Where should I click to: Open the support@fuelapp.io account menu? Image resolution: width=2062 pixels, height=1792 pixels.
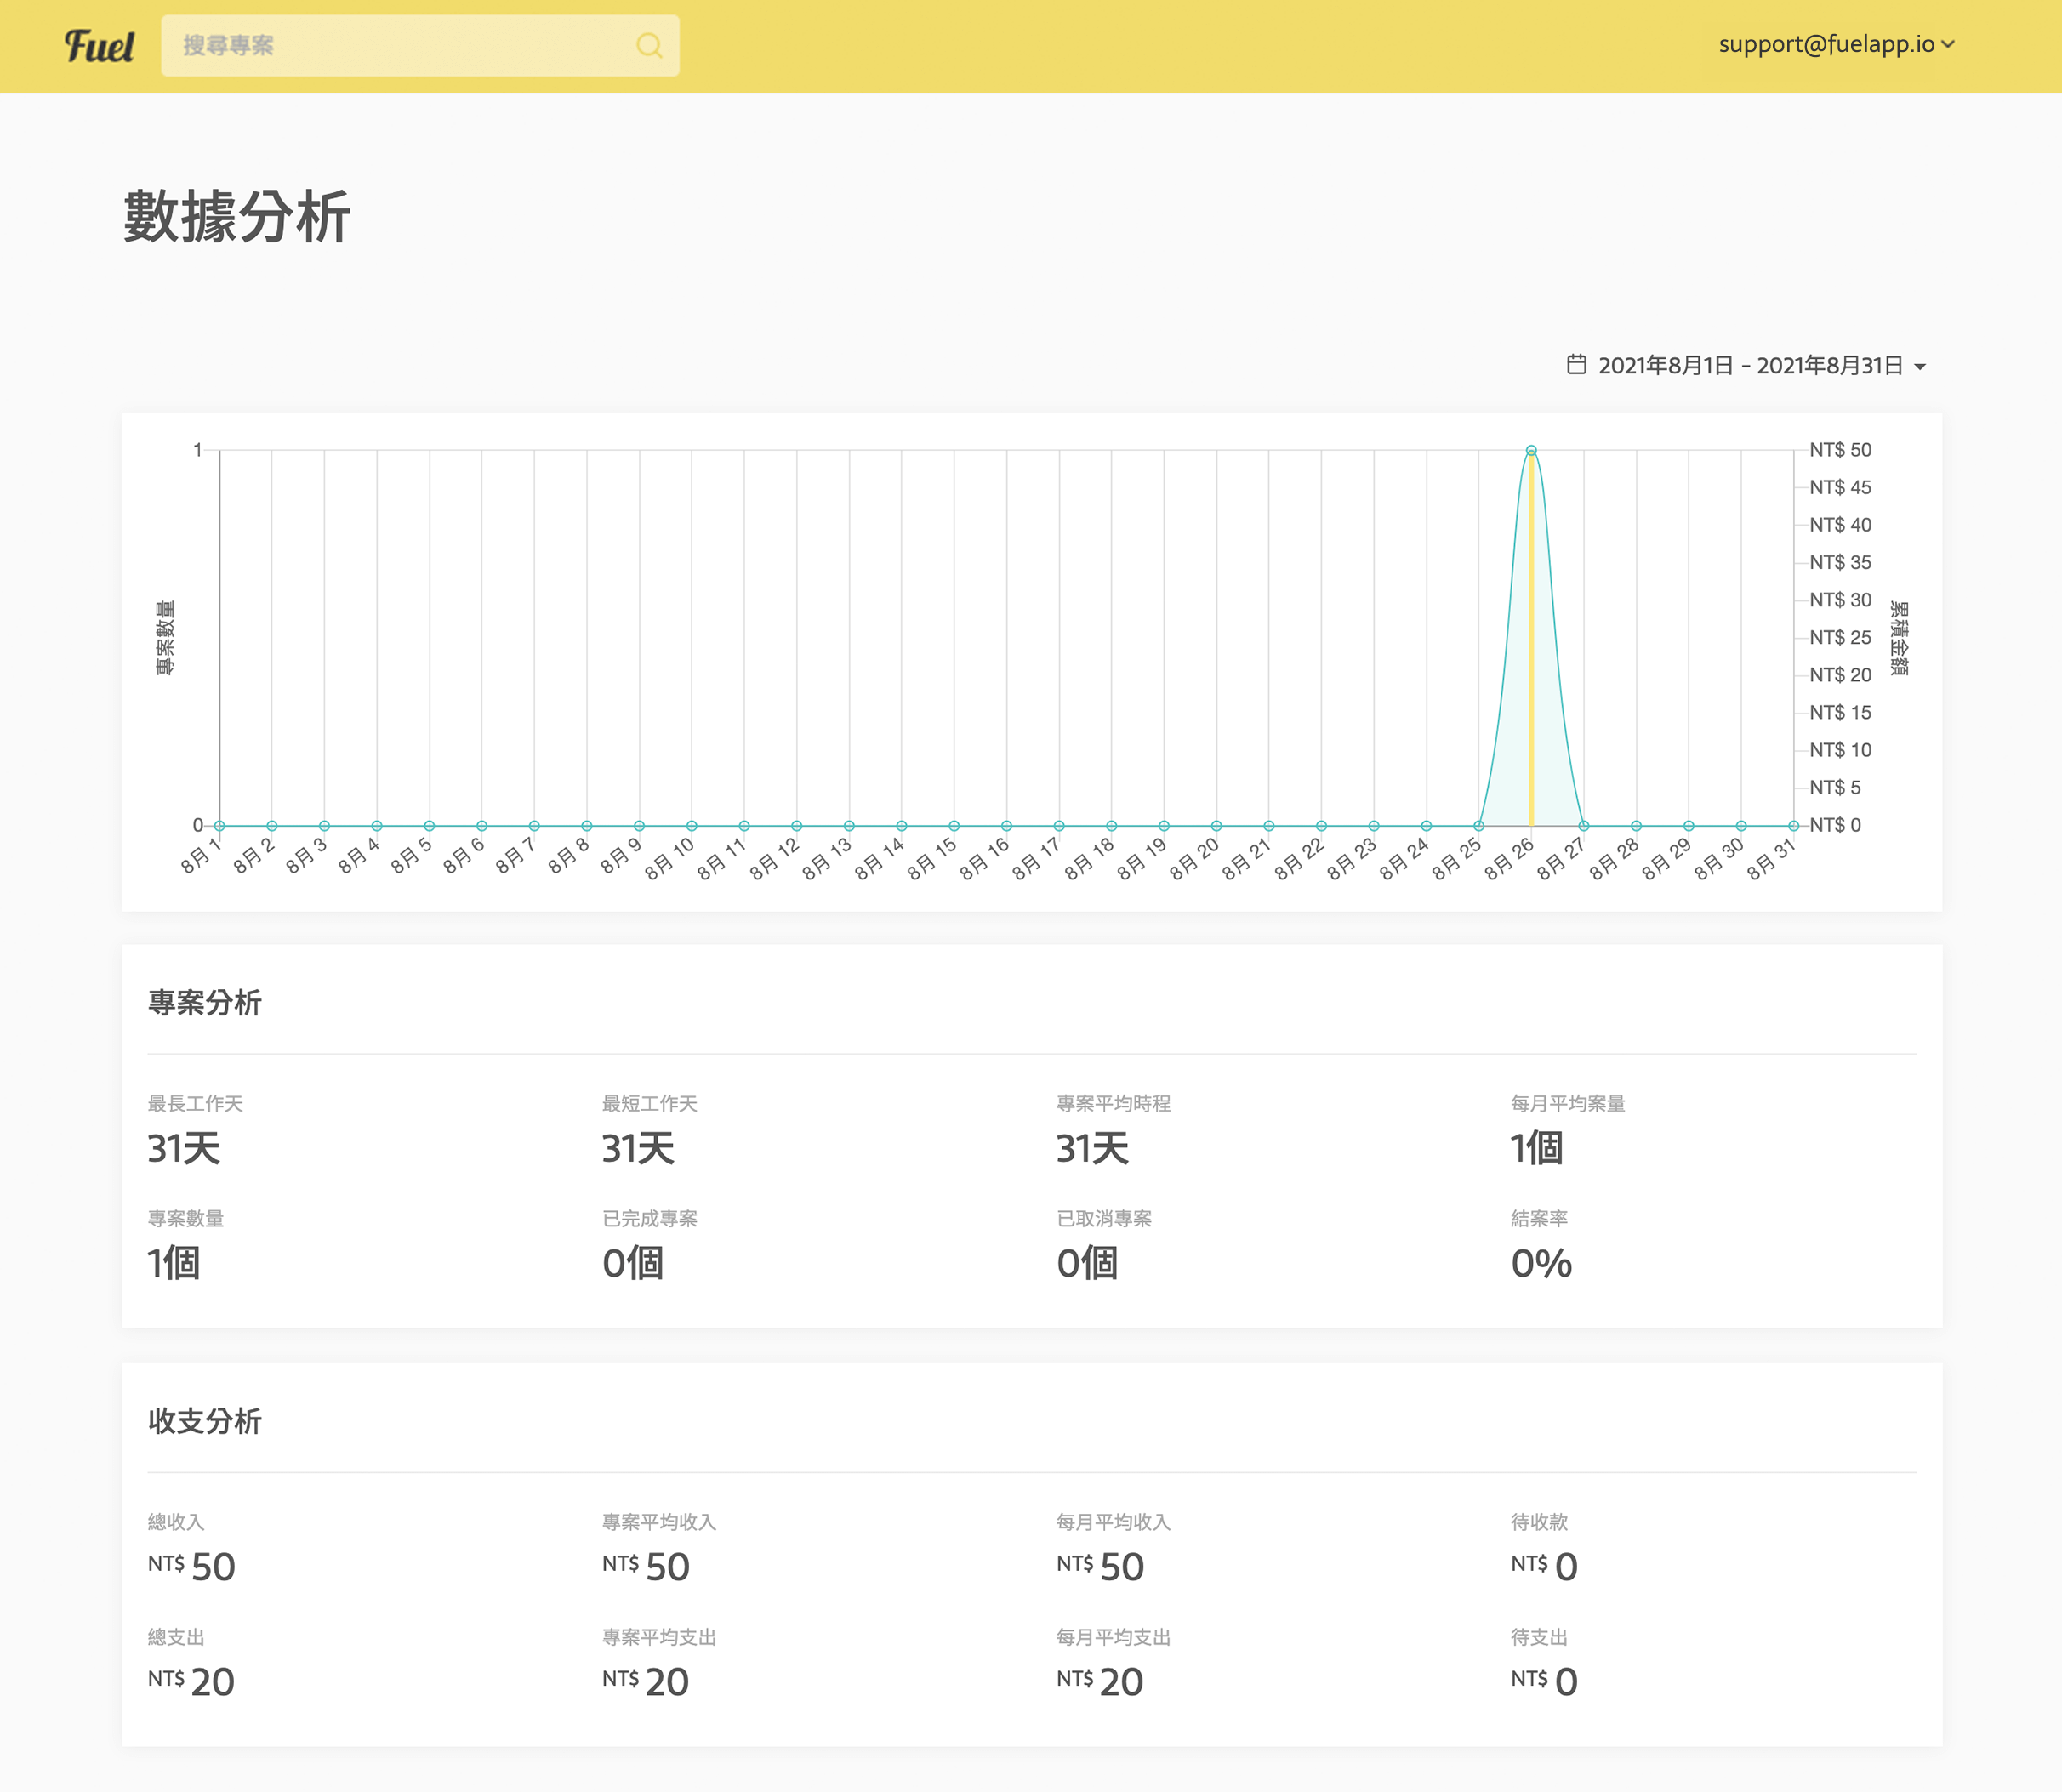(1826, 44)
